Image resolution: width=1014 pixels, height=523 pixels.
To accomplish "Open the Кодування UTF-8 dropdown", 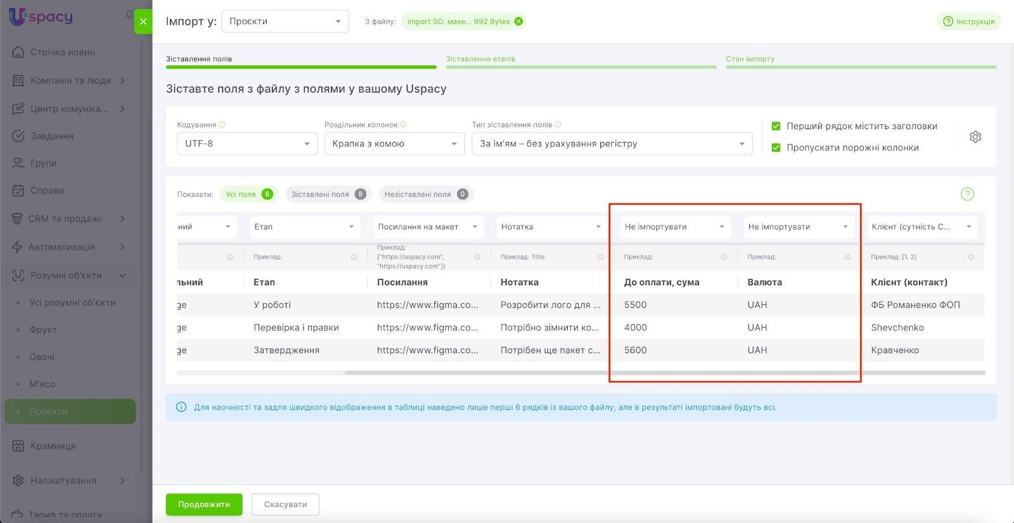I will [x=247, y=144].
